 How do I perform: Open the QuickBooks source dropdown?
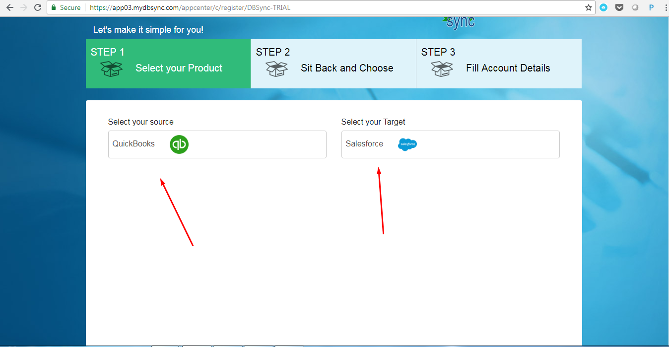(217, 144)
